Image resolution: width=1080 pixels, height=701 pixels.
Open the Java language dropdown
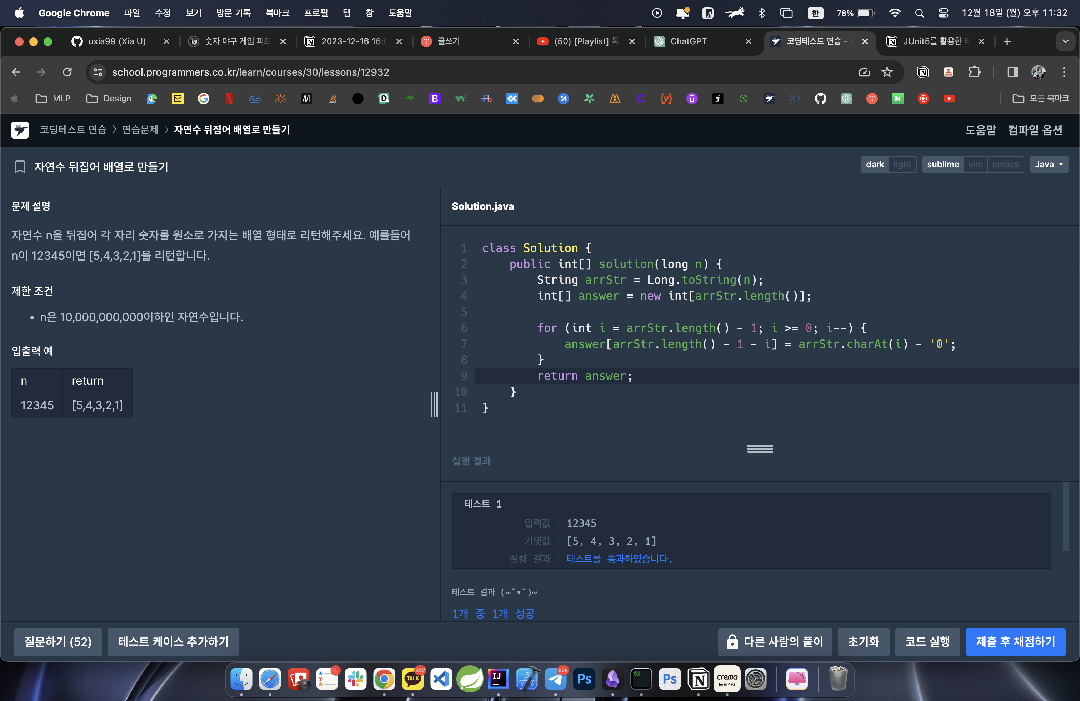[x=1049, y=165]
